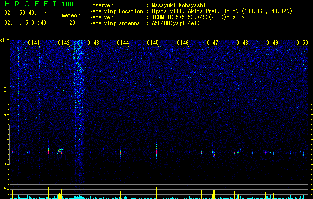
Task: Select observer name Masayuki Kobayashi
Action: tap(179, 5)
